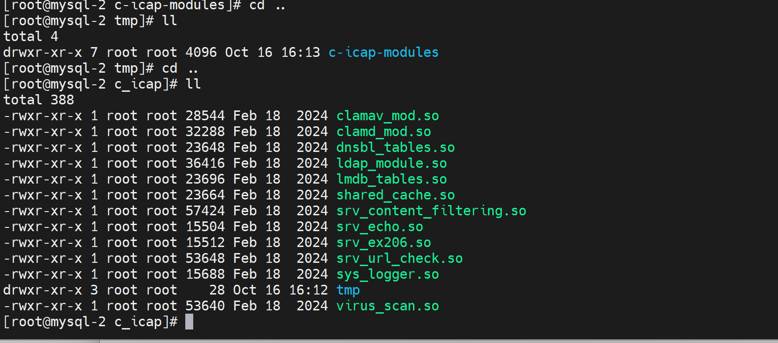Image resolution: width=778 pixels, height=343 pixels.
Task: Click the srv_ex206.so entry
Action: click(x=384, y=243)
